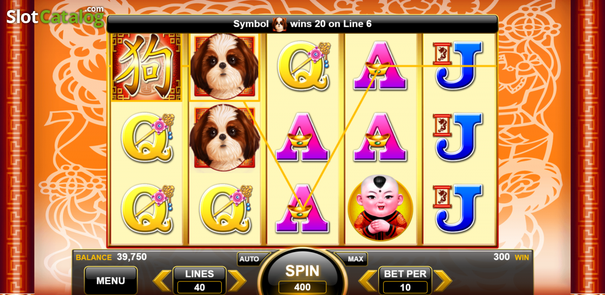
Task: Open the SlotCatalog.com logo link
Action: [55, 16]
